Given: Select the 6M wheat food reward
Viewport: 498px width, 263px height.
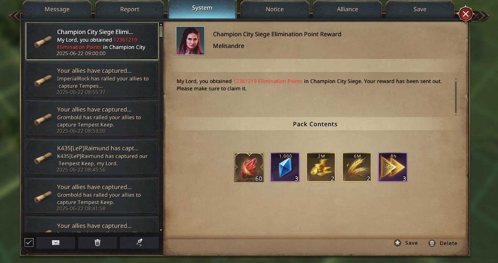Looking at the screenshot, I should tap(357, 167).
